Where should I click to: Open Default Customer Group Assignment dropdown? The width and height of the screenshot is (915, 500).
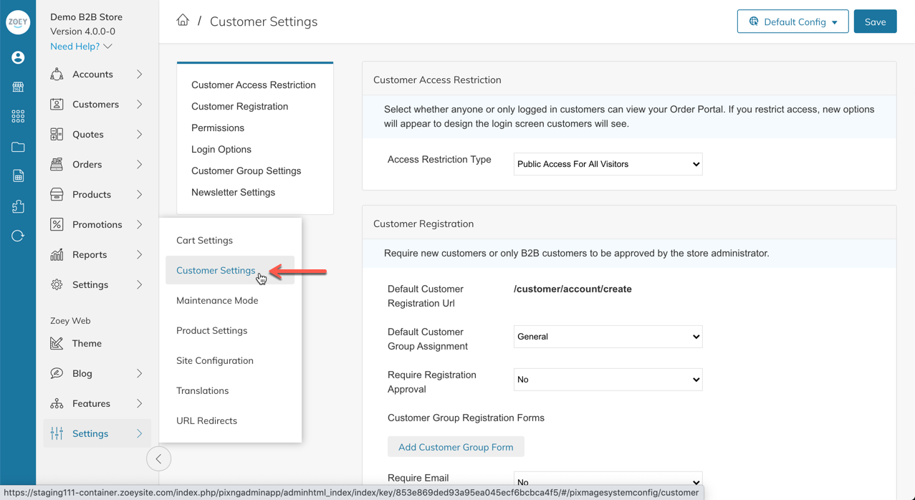tap(608, 337)
